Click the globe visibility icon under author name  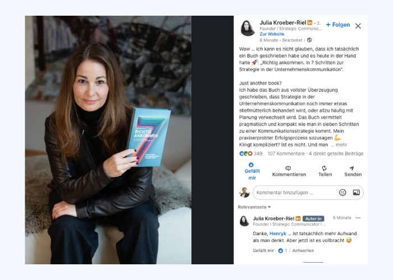309,40
